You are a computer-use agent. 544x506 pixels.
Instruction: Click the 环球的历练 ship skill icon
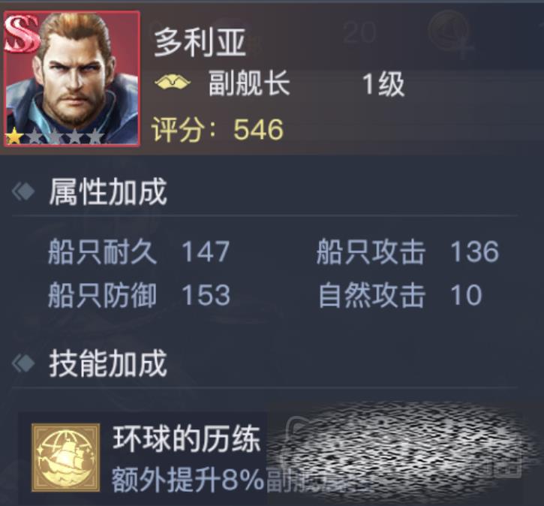(x=65, y=457)
